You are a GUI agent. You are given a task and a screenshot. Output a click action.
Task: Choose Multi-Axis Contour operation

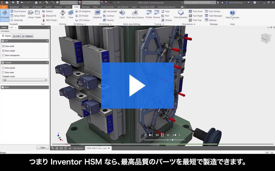pyautogui.click(x=135, y=14)
